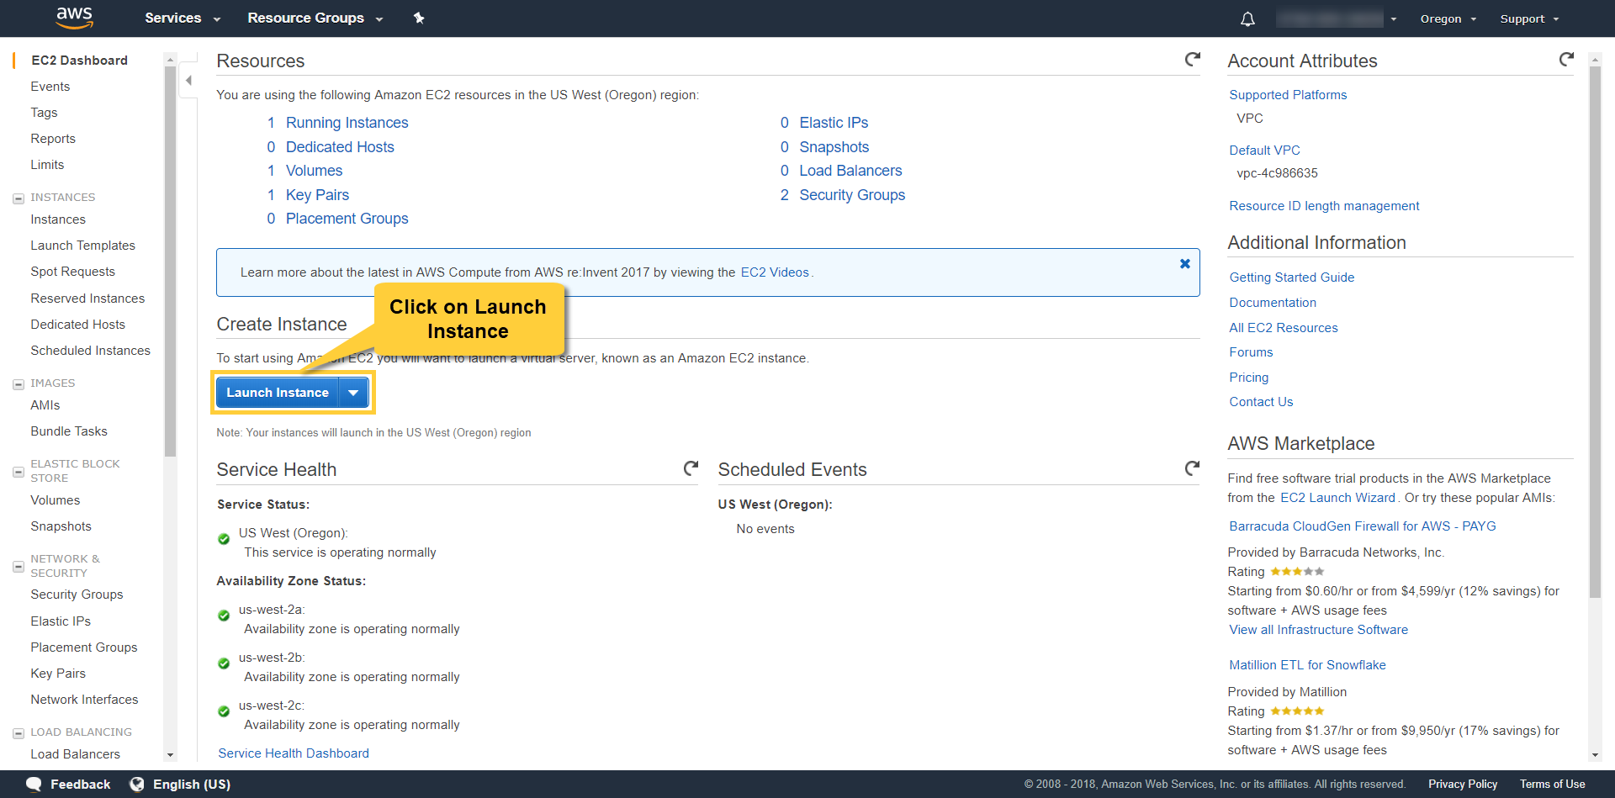Open Bundle Tasks in sidebar
This screenshot has height=798, width=1615.
(x=69, y=431)
